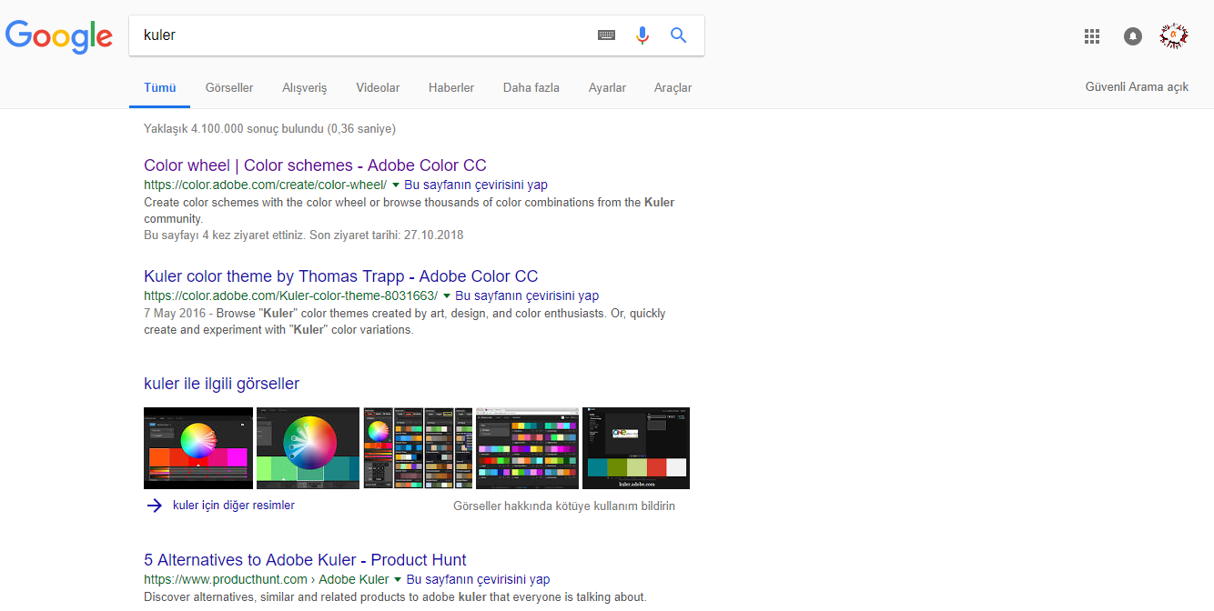Open the notifications bell icon
Viewport: 1214px width, 611px height.
pyautogui.click(x=1133, y=36)
